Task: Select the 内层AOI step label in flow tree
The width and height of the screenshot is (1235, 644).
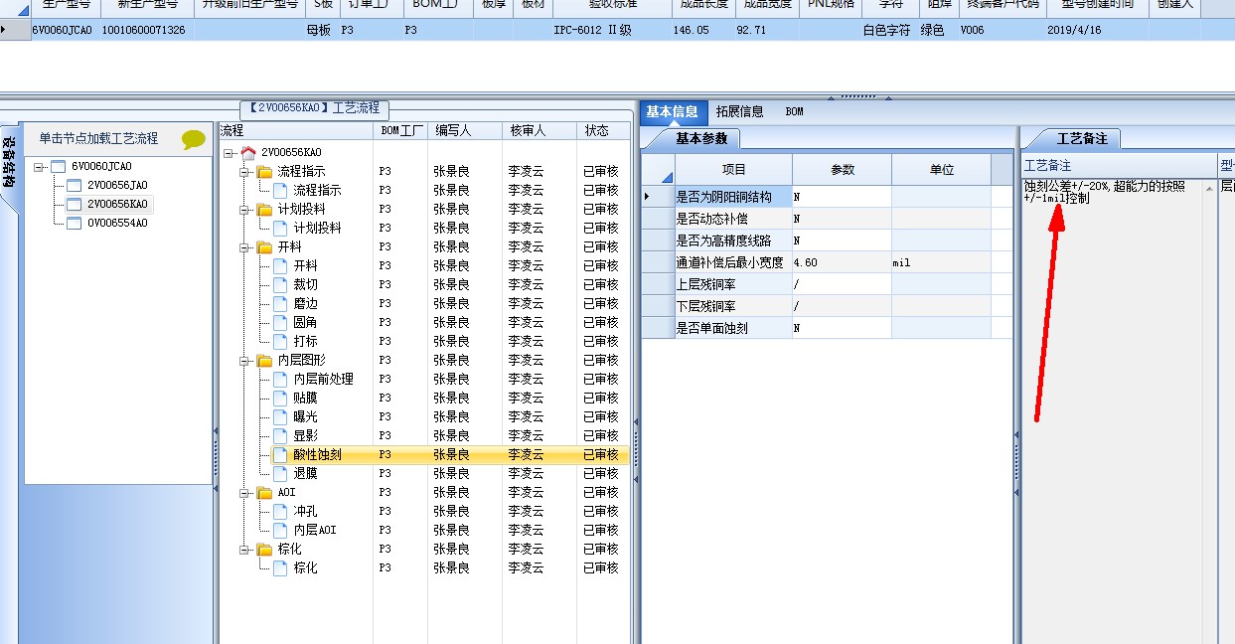Action: tap(315, 531)
